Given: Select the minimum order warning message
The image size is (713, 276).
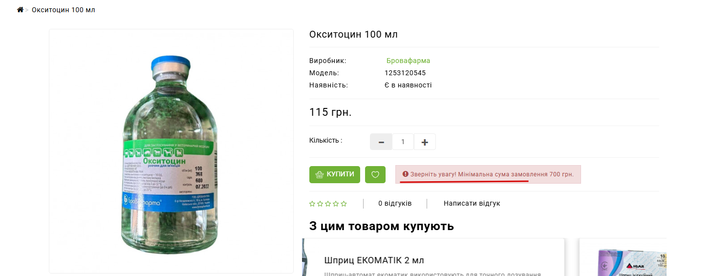Looking at the screenshot, I should [x=488, y=174].
